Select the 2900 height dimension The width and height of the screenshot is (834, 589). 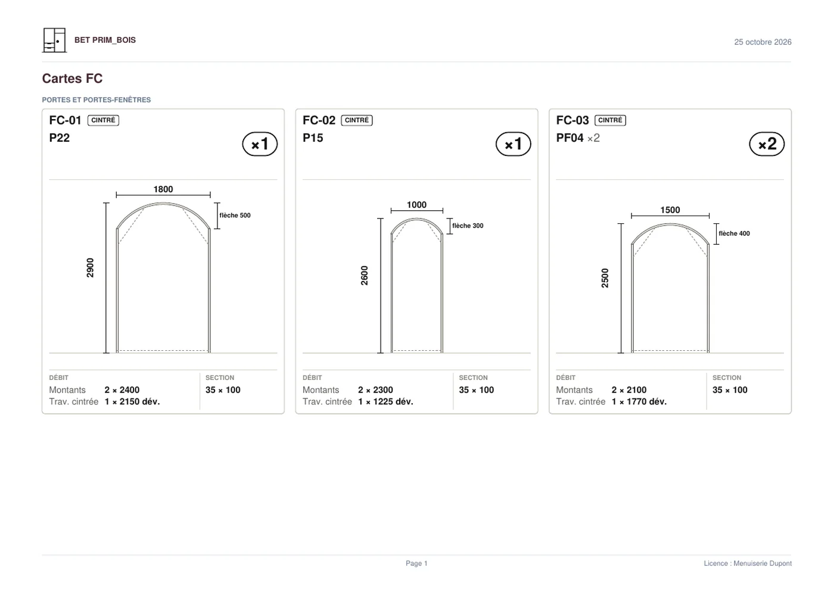pos(91,267)
